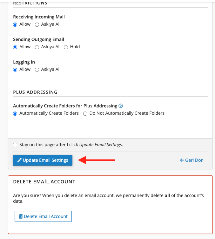
Task: Choose Askıya Al for Sending Outgoing Email
Action: 37,47
